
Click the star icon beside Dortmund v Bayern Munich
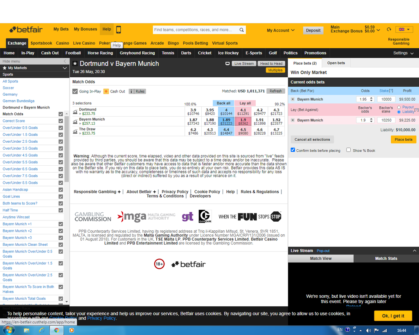[75, 63]
